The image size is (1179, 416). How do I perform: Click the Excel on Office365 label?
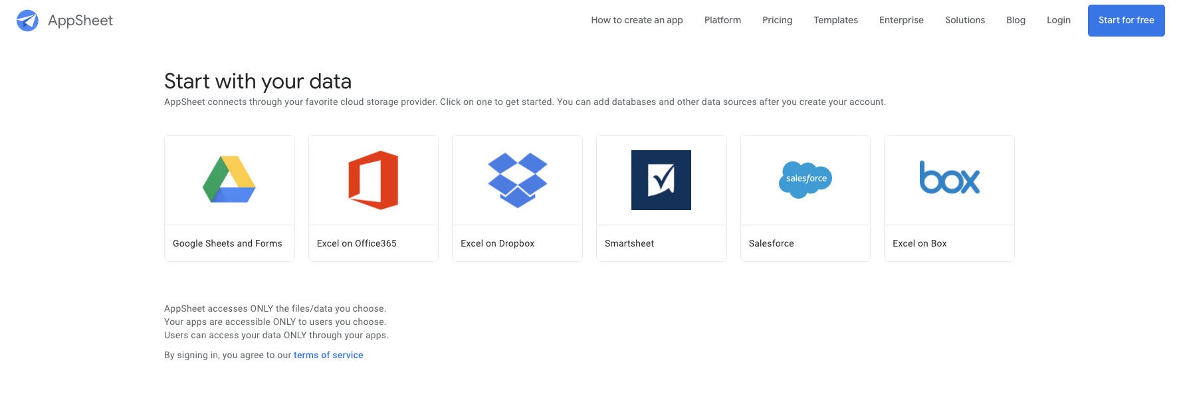point(356,243)
